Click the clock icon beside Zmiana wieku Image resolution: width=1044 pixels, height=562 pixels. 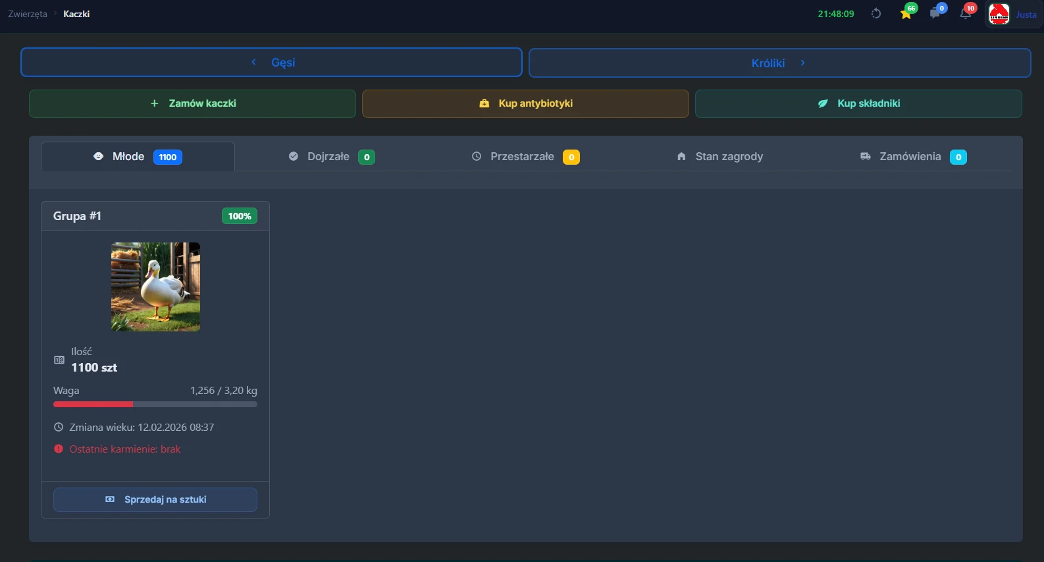pos(59,427)
